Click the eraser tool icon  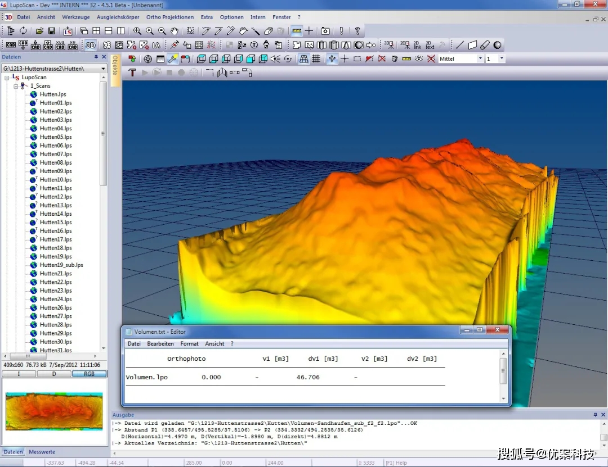(269, 31)
